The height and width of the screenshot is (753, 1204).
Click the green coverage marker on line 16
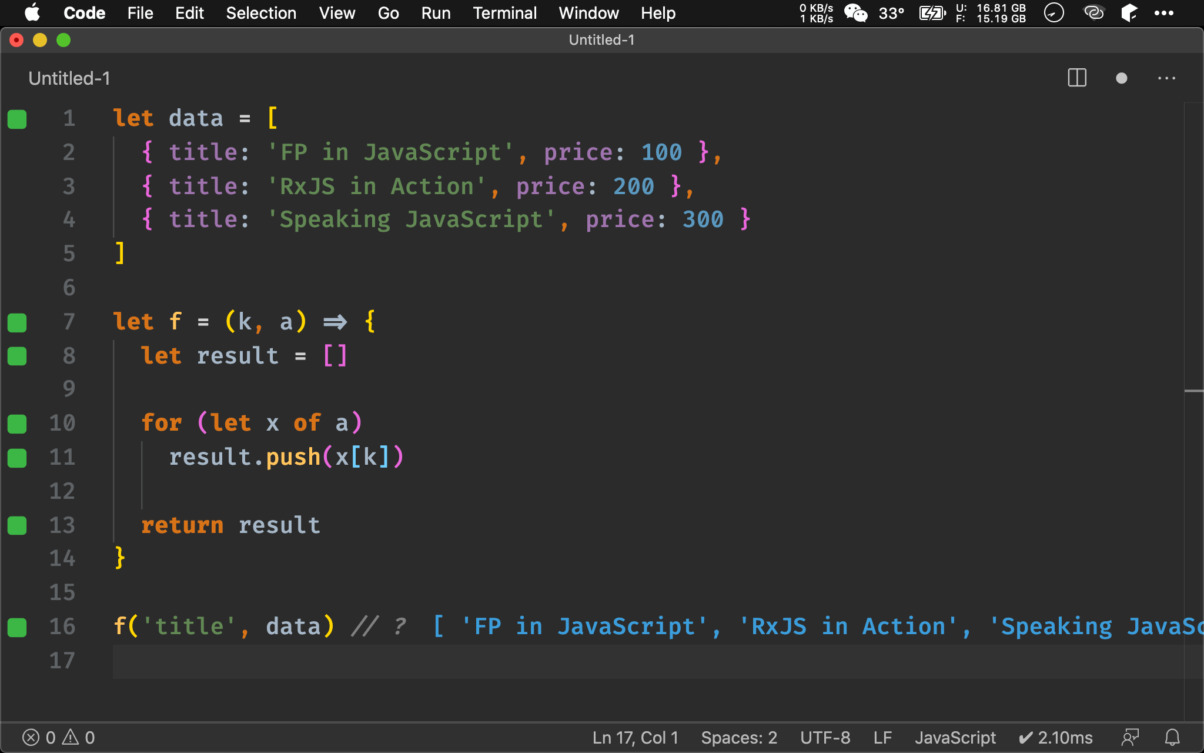(17, 627)
